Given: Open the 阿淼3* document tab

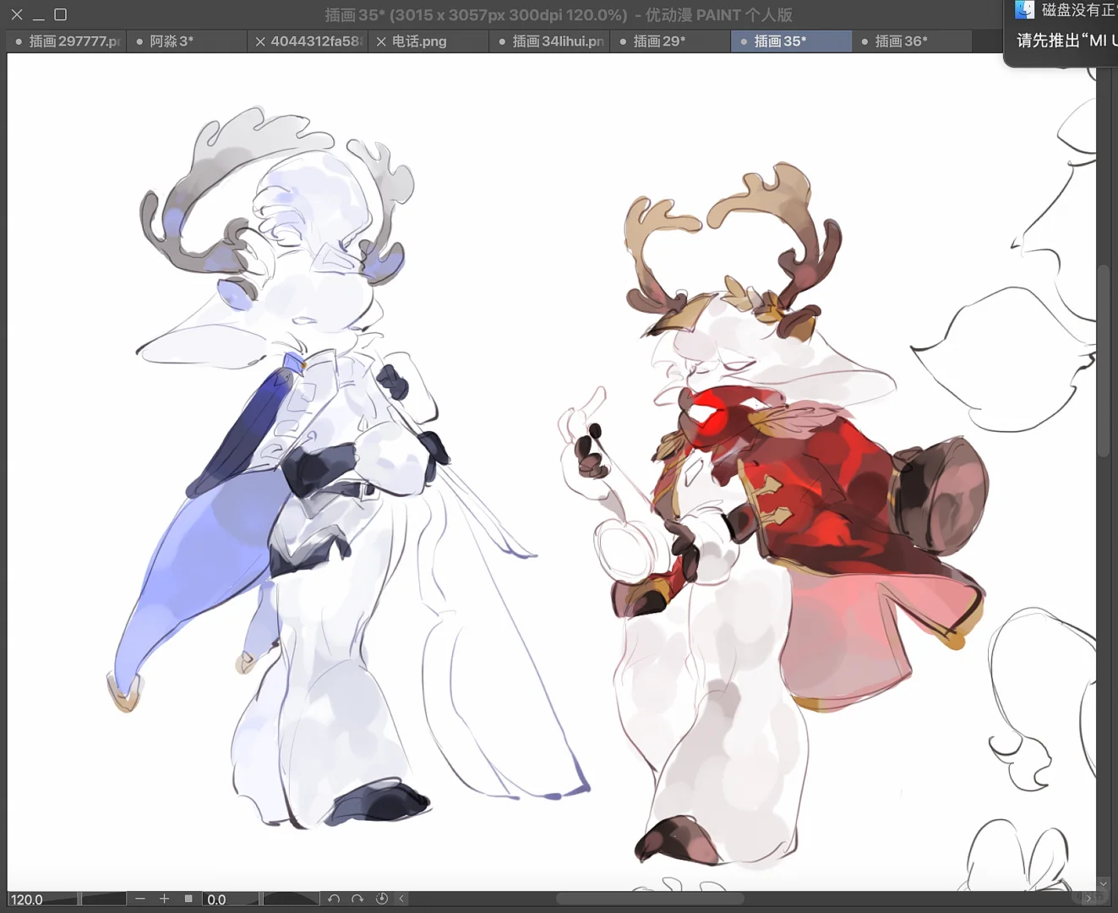Looking at the screenshot, I should tap(188, 41).
